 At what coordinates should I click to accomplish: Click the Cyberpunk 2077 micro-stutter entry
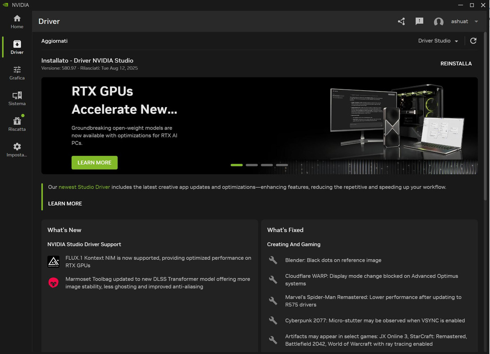click(x=375, y=321)
